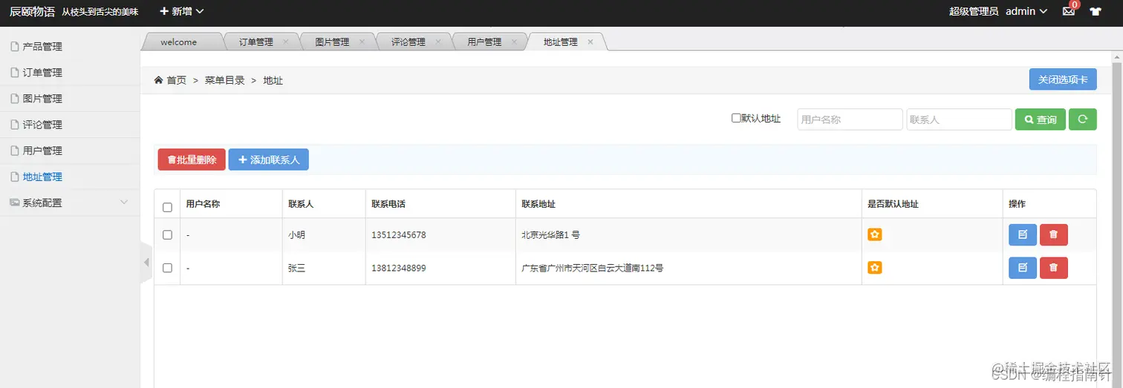1123x388 pixels.
Task: Switch to the 评论管理 tab
Action: [408, 42]
